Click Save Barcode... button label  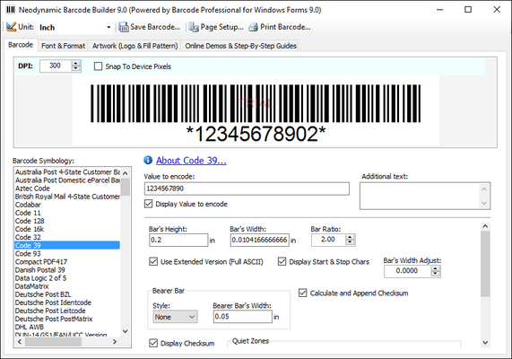pyautogui.click(x=155, y=27)
